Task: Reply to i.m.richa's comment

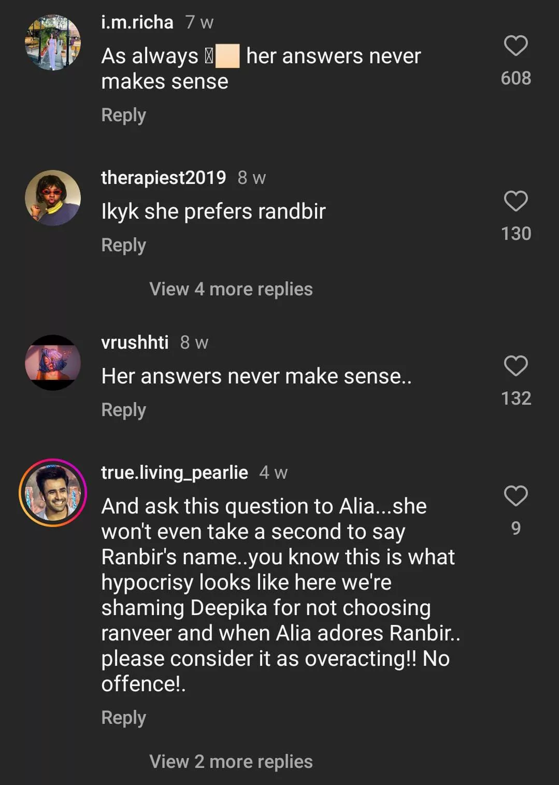Action: [124, 115]
